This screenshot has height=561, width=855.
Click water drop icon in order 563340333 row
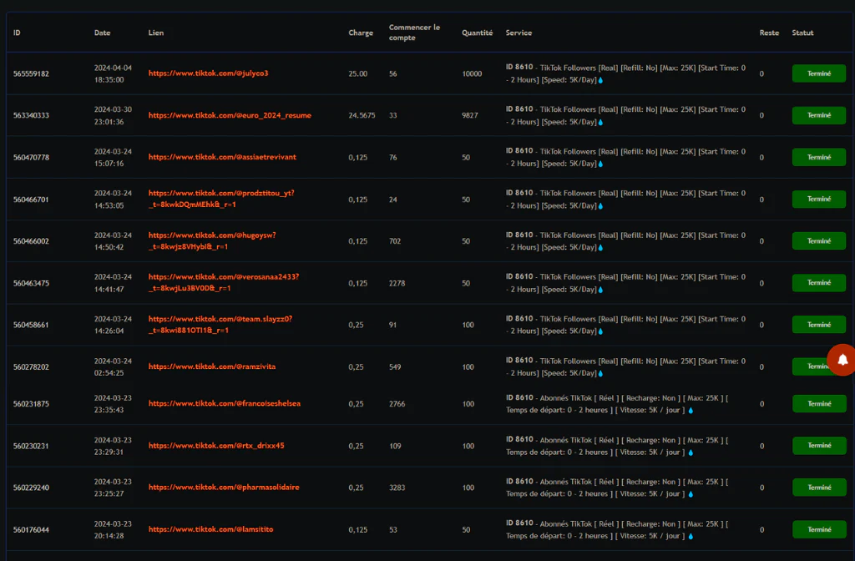pyautogui.click(x=600, y=122)
